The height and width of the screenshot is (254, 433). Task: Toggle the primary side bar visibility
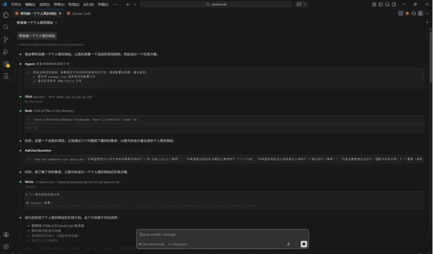380,4
